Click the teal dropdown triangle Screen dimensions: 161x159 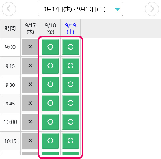(x=117, y=9)
